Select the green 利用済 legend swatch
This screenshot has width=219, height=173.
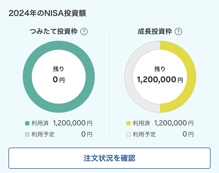pos(27,123)
